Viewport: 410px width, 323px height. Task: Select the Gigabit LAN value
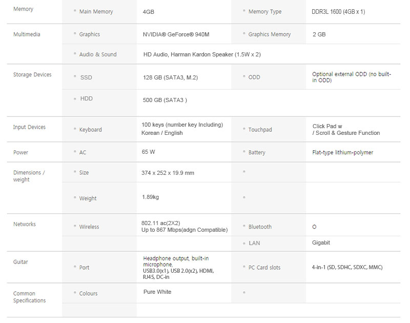coord(321,243)
